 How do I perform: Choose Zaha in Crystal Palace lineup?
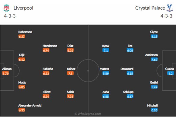coord(105,92)
